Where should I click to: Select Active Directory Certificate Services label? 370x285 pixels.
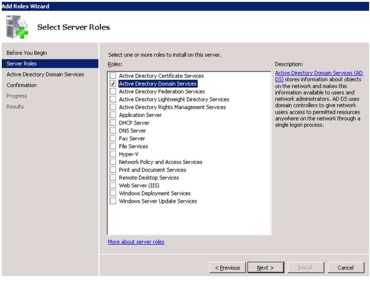[x=161, y=76]
